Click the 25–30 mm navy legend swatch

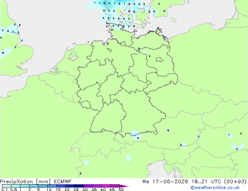click(x=79, y=186)
